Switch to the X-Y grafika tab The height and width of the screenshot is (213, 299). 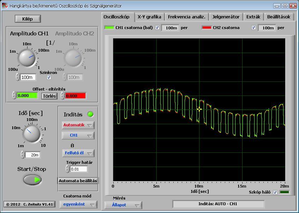(x=149, y=17)
